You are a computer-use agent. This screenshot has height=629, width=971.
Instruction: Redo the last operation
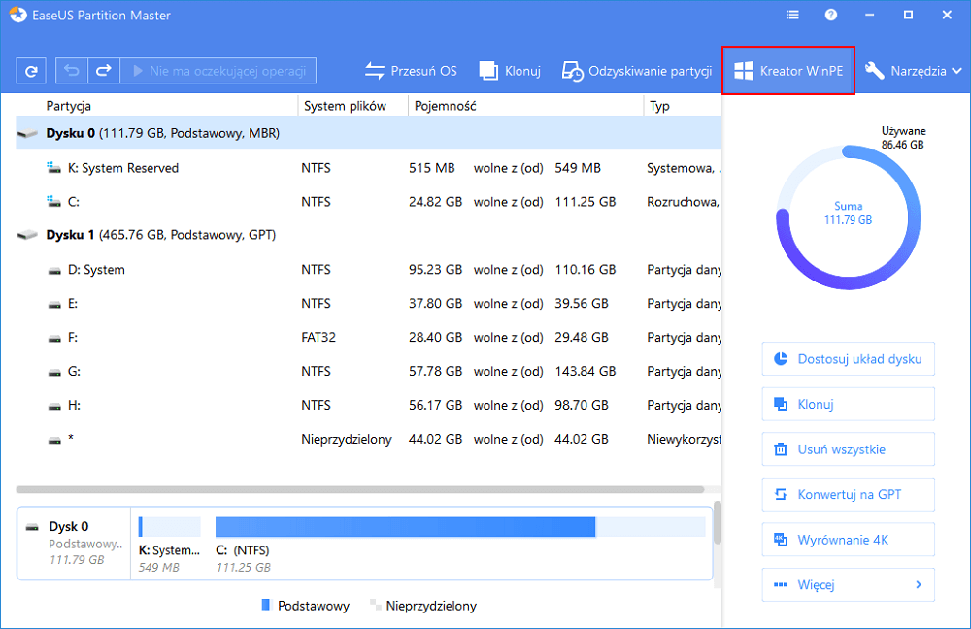tap(104, 71)
